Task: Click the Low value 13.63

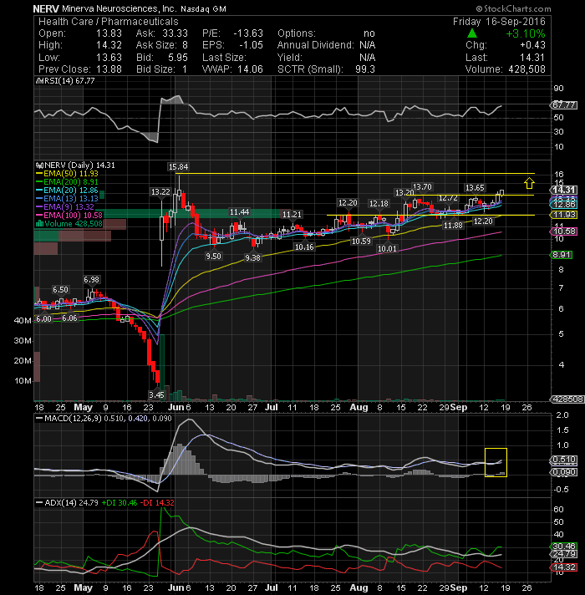Action: (109, 58)
